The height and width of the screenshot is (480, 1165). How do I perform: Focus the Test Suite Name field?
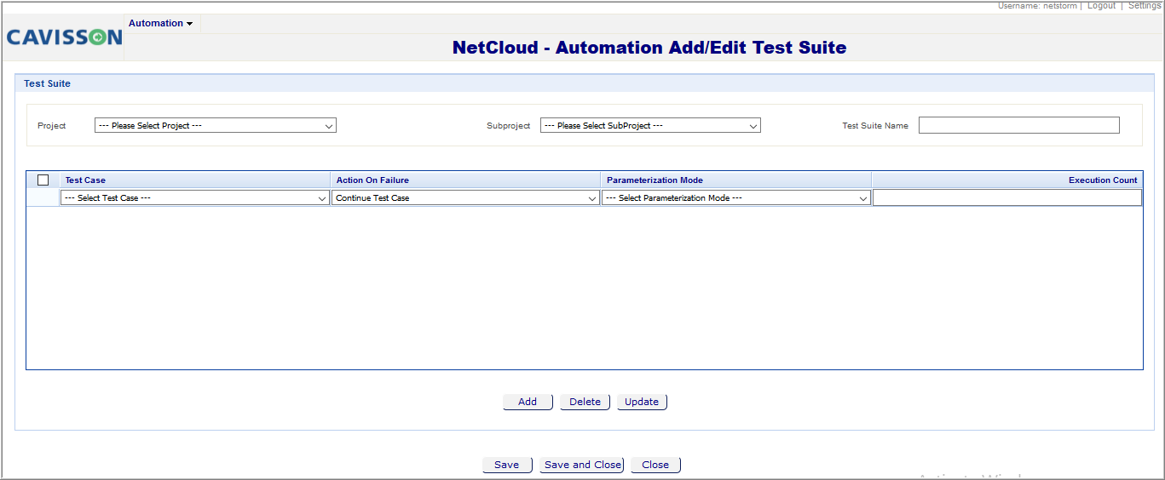pos(1018,125)
